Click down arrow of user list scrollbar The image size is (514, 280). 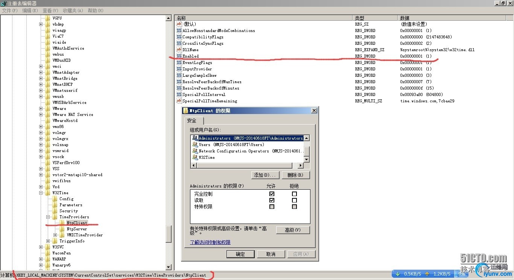307,160
